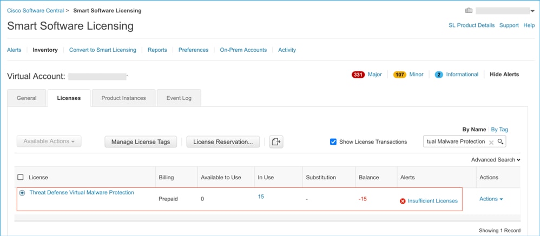Check the select-all License header checkbox
The height and width of the screenshot is (236, 540).
click(x=21, y=177)
